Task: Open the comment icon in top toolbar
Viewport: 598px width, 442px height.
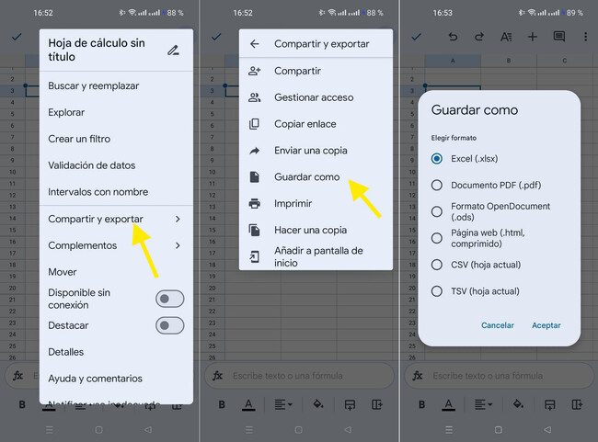Action: point(559,37)
